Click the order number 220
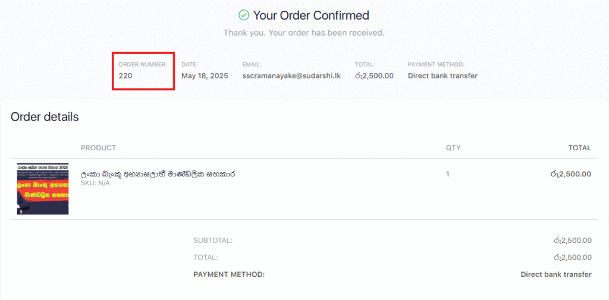This screenshot has height=300, width=609. [125, 75]
